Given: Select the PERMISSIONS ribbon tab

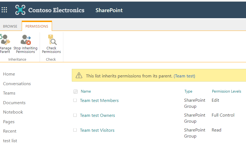Looking at the screenshot, I should (37, 26).
